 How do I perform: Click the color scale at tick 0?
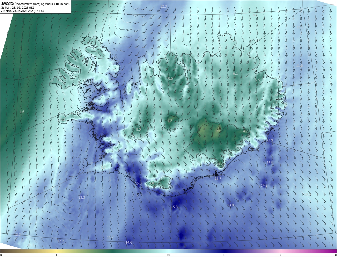tap(1, 255)
